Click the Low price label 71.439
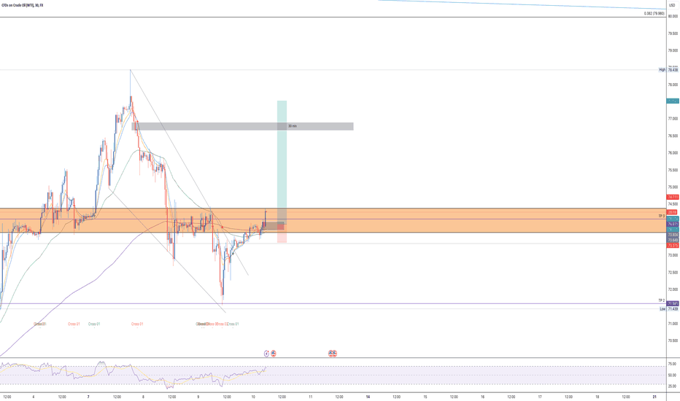 tap(673, 308)
